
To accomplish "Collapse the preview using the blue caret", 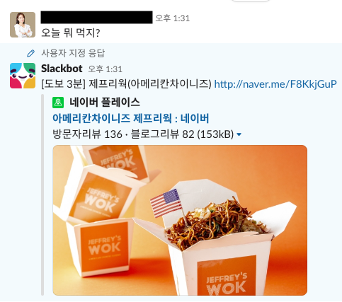I will coord(239,134).
